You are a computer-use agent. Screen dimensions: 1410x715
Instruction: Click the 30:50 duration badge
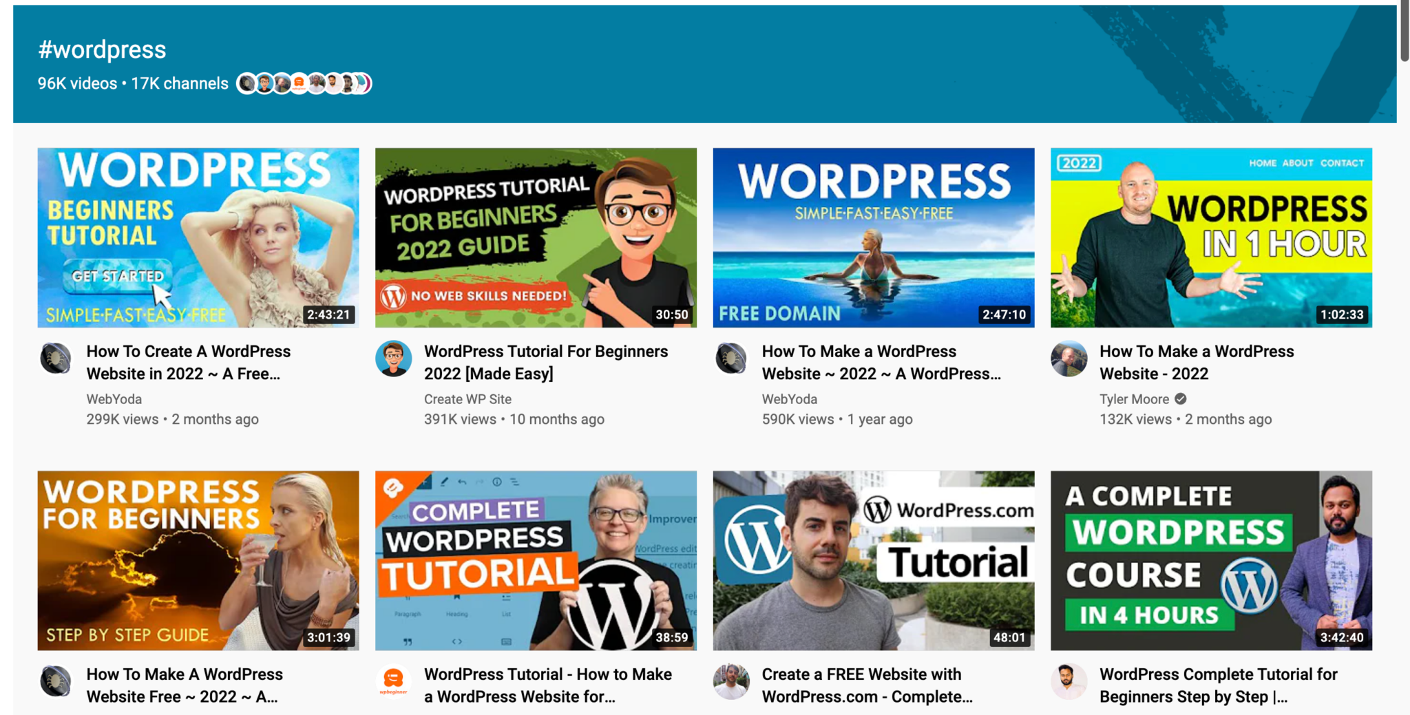pyautogui.click(x=671, y=314)
